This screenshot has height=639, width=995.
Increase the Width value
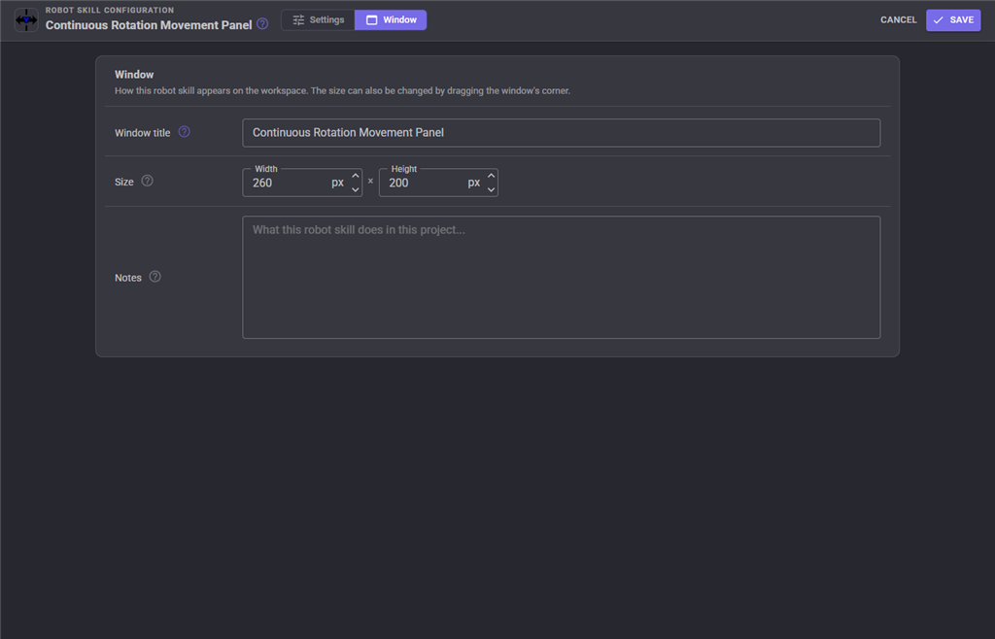(x=356, y=176)
